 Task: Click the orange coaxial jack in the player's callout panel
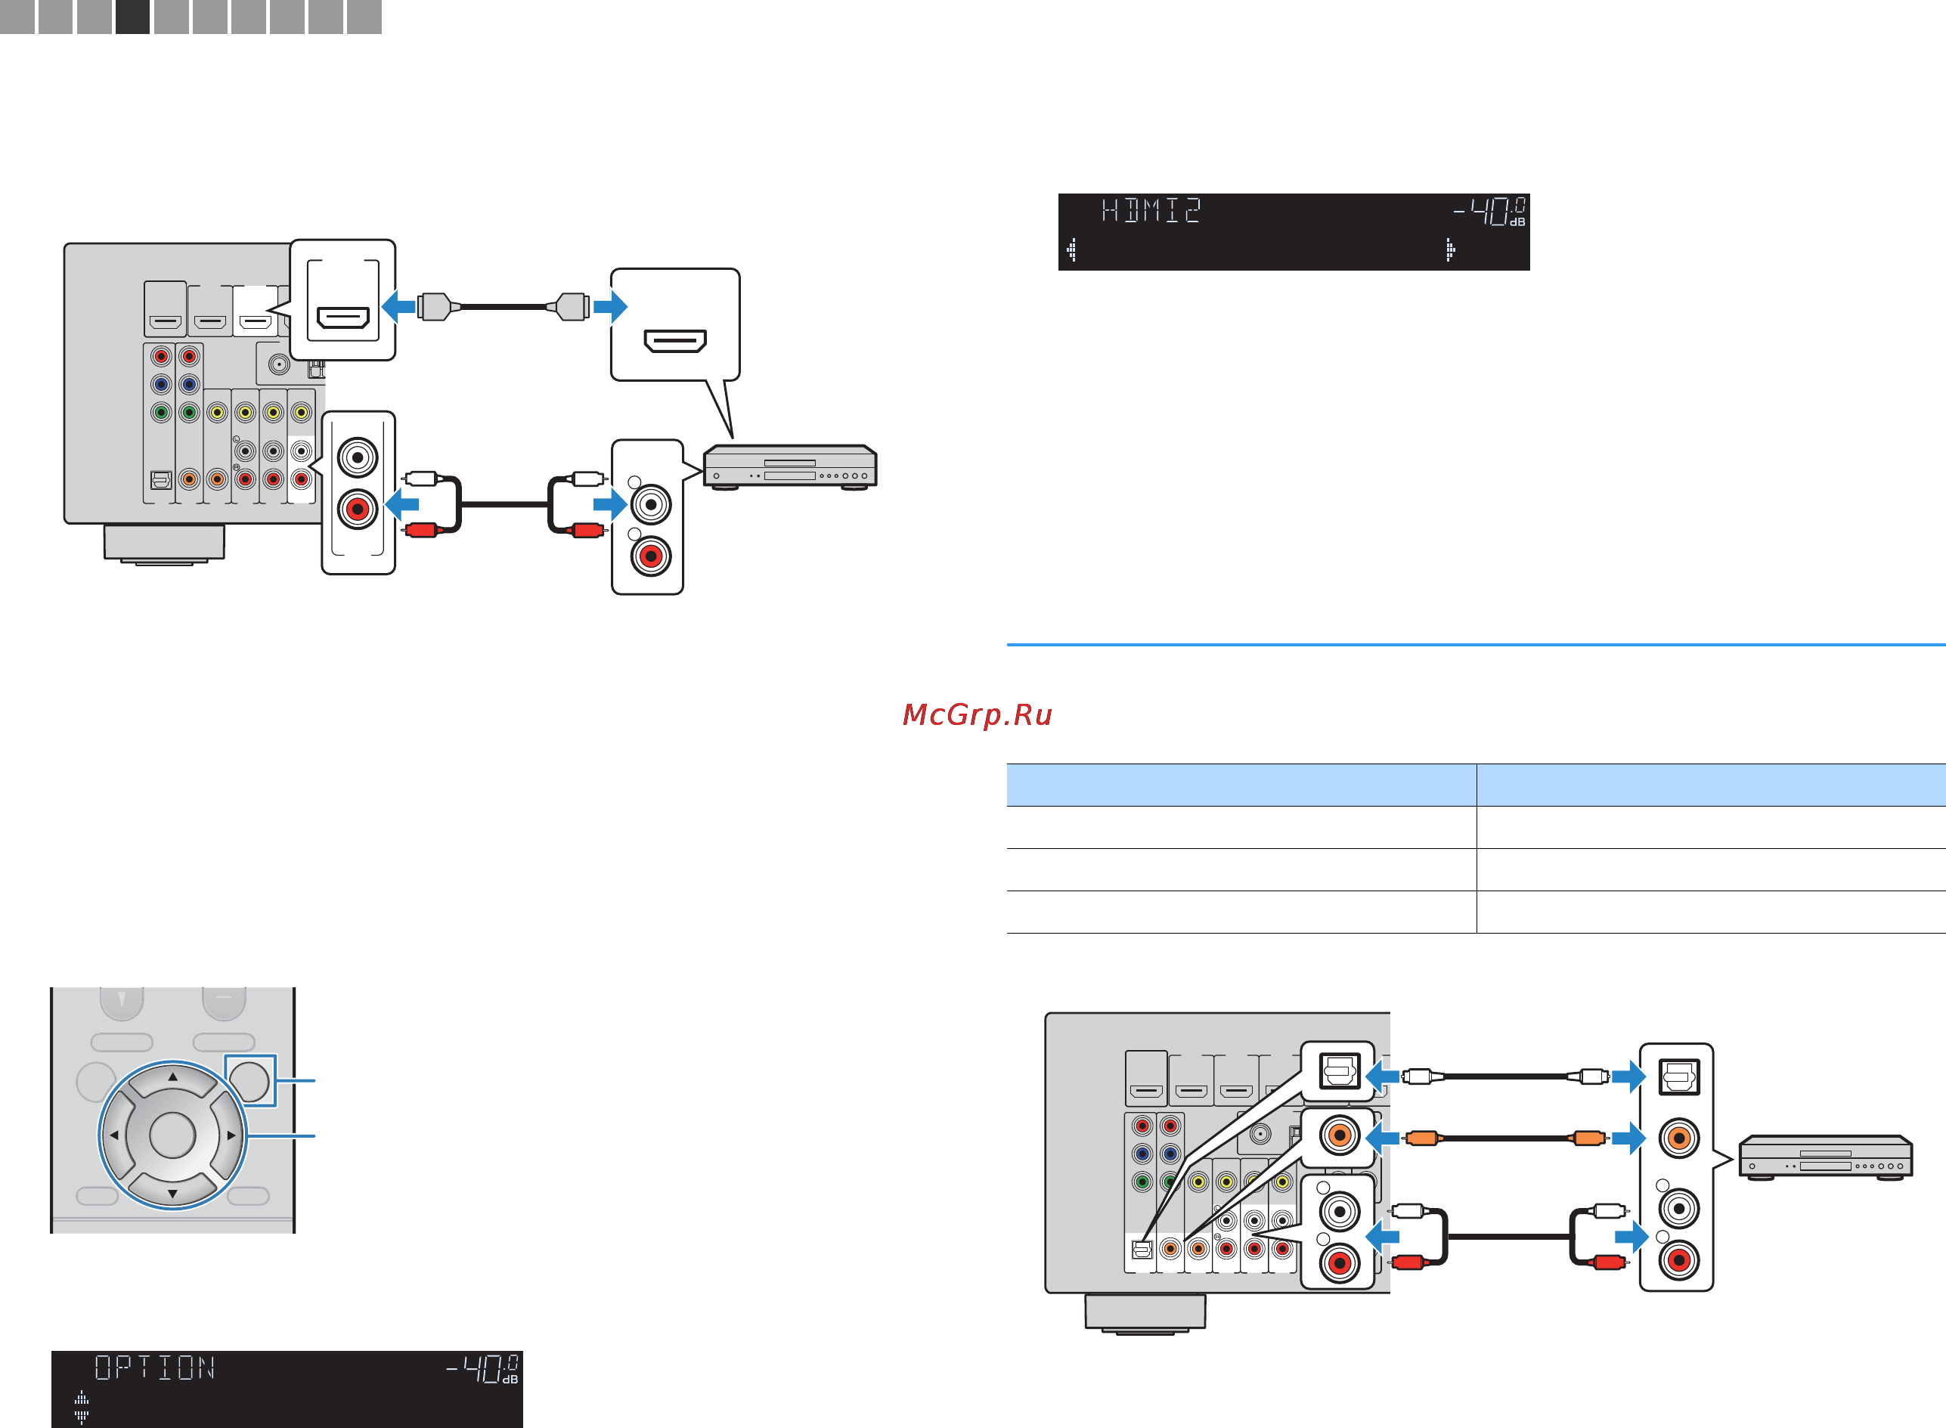pyautogui.click(x=1678, y=1138)
